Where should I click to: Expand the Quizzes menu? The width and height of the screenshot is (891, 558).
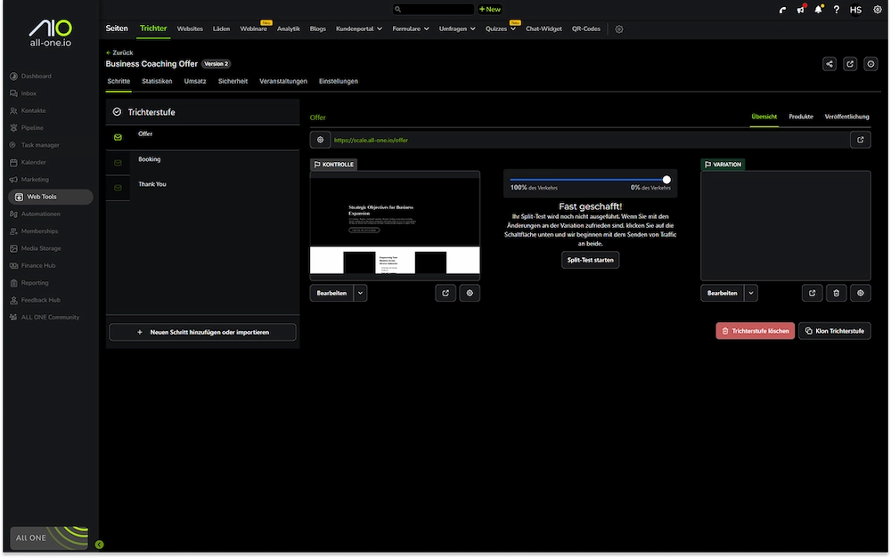click(x=500, y=29)
